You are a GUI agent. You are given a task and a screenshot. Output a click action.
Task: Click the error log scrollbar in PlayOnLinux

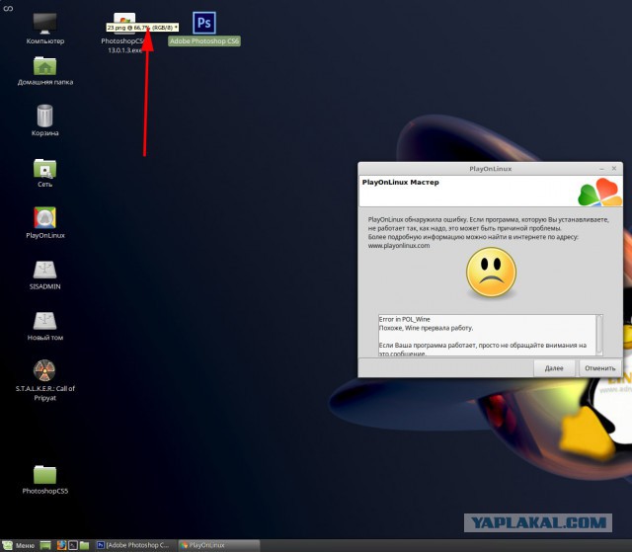(599, 335)
